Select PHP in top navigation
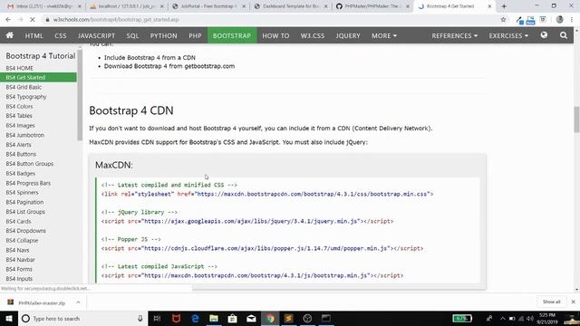This screenshot has width=580, height=326. coord(195,35)
